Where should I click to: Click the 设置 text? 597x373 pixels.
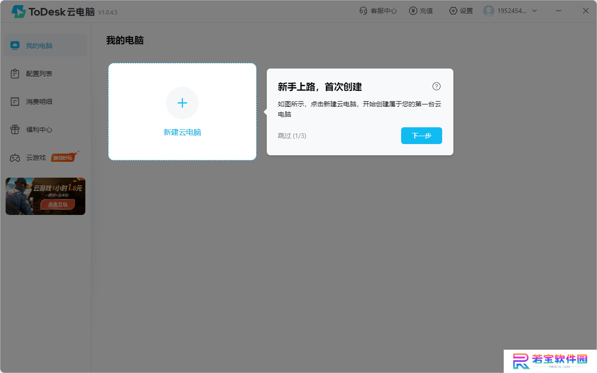pyautogui.click(x=466, y=11)
